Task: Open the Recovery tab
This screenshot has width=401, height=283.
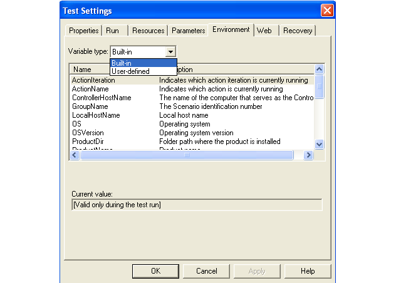Action: (297, 30)
